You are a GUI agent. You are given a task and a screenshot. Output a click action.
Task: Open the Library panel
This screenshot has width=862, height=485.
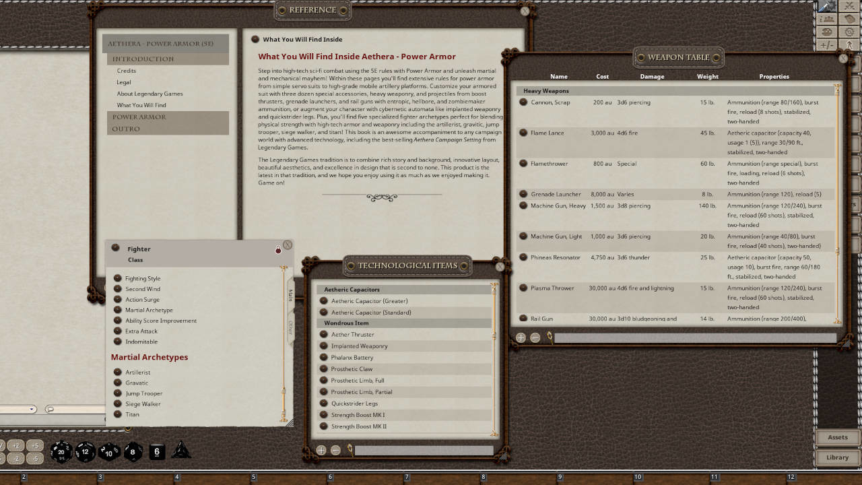(x=836, y=457)
